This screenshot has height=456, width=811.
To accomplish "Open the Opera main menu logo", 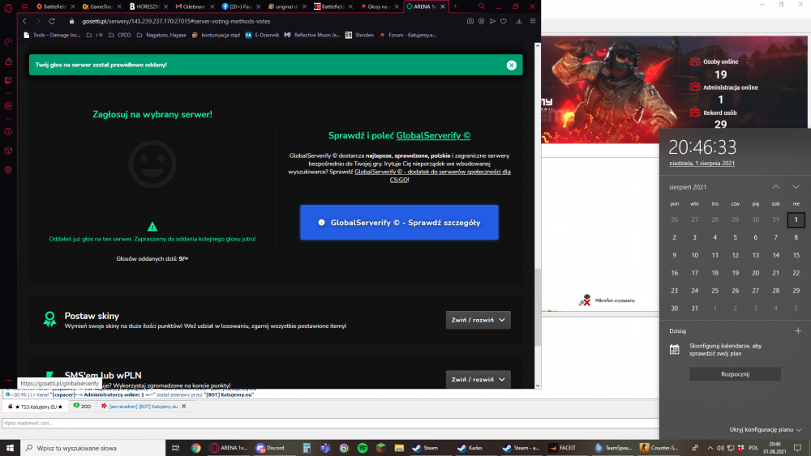I will click(x=8, y=8).
